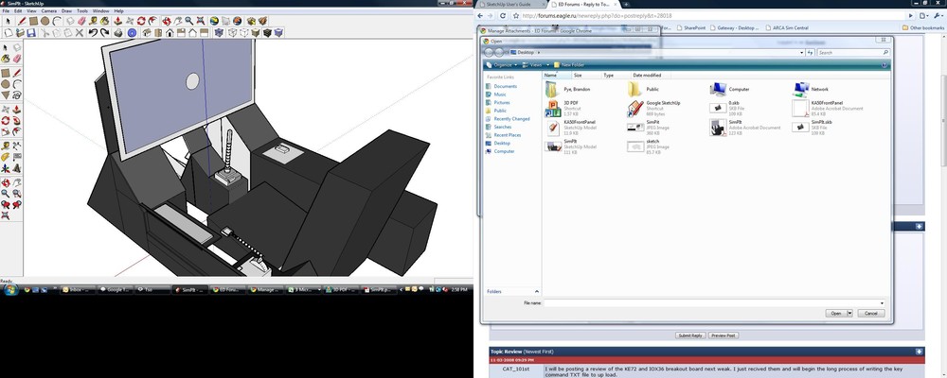Open the Draw menu in SketchUp
Viewport: 947px width, 378px height.
(x=66, y=10)
